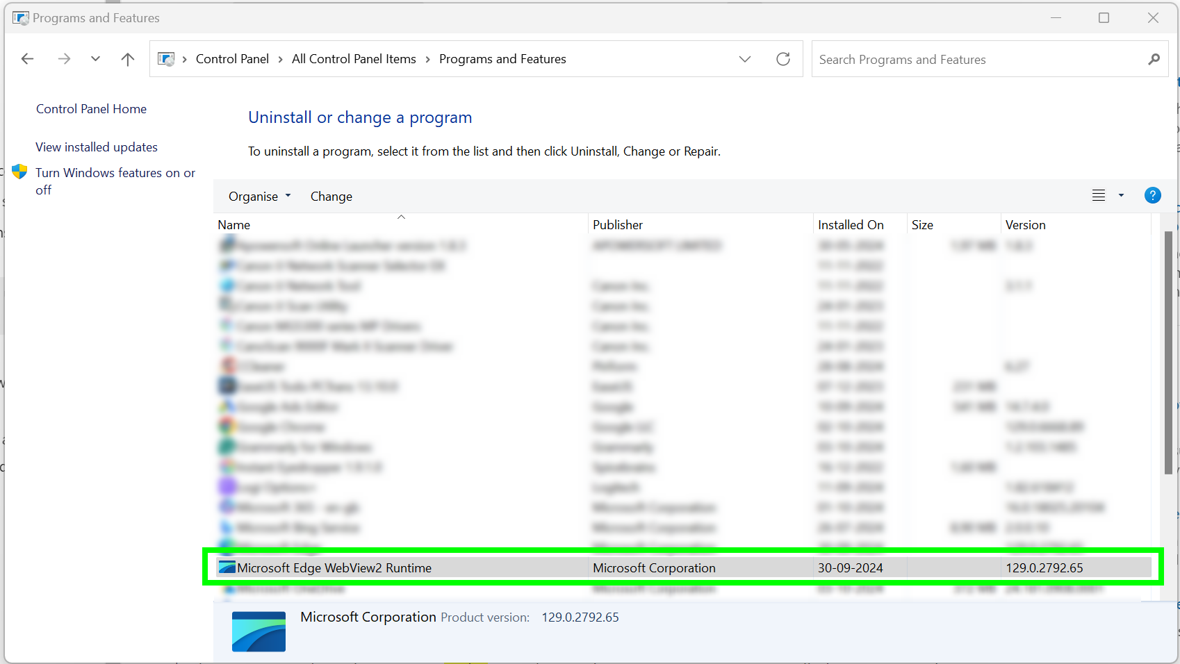Expand chevron after All Control Panel Items

(x=427, y=60)
